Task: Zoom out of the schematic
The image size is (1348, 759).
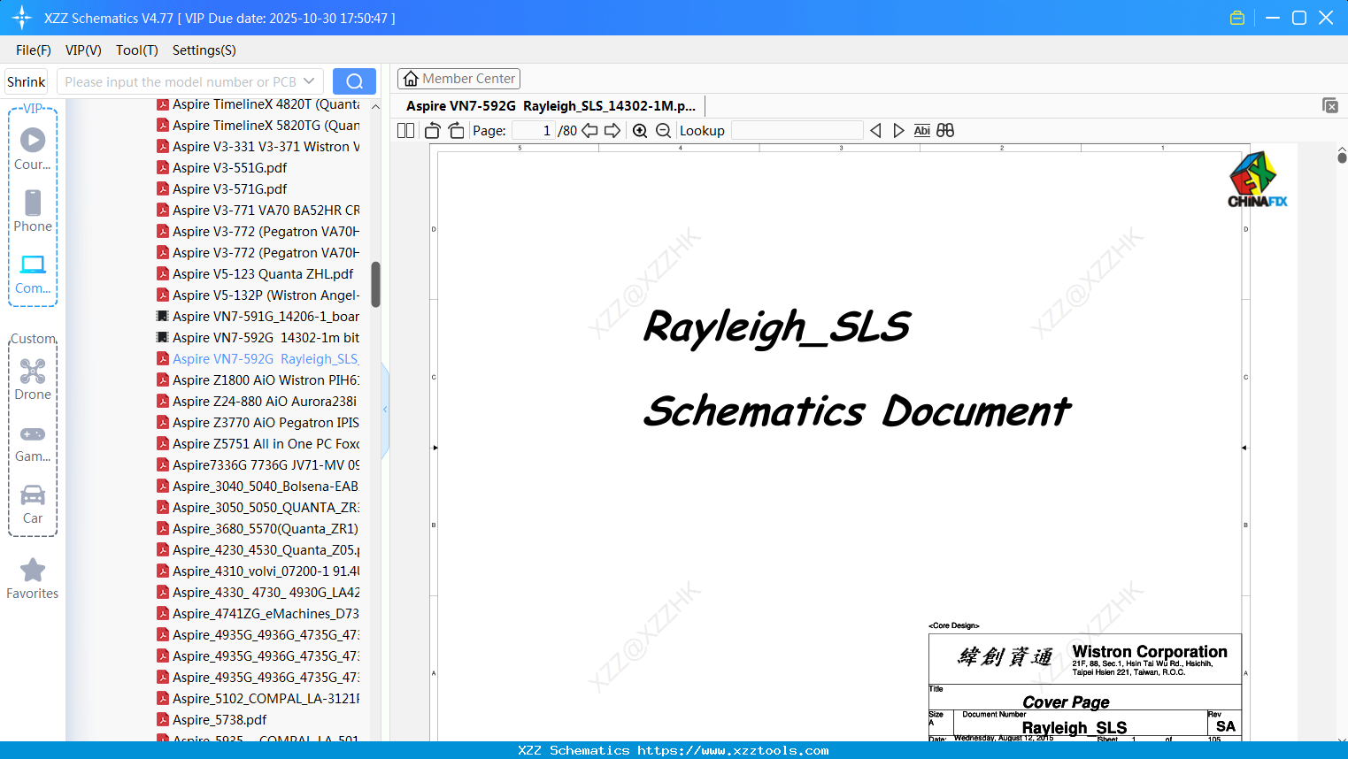Action: (x=664, y=131)
